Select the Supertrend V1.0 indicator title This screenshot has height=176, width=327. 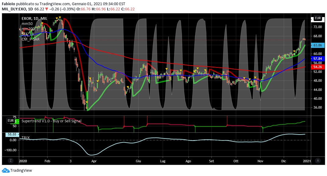pos(51,121)
